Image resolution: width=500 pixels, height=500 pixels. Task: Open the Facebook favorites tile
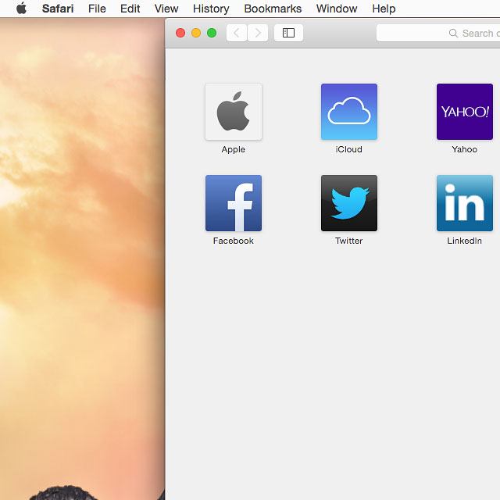(x=234, y=203)
